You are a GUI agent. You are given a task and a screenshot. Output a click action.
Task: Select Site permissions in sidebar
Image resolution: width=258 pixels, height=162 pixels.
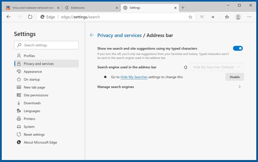click(36, 95)
